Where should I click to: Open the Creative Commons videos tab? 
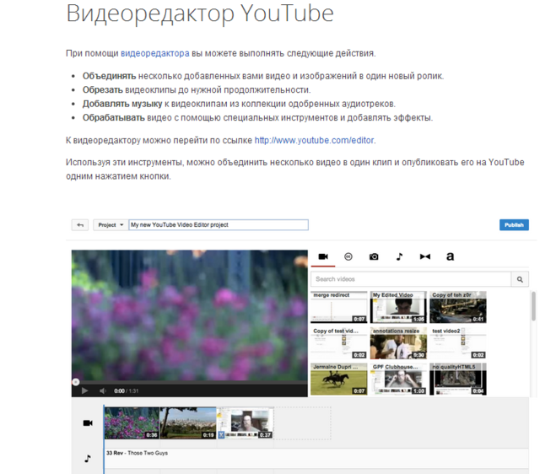click(348, 256)
